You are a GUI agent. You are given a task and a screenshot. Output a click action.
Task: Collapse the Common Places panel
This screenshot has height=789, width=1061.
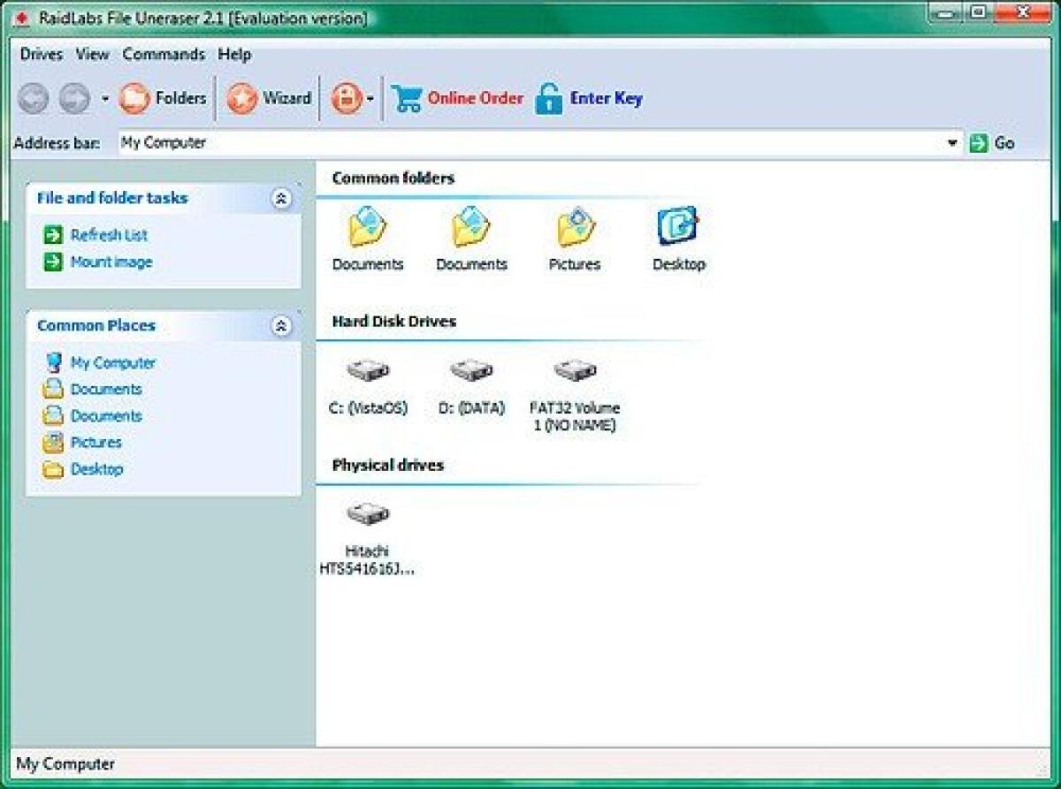pos(282,326)
